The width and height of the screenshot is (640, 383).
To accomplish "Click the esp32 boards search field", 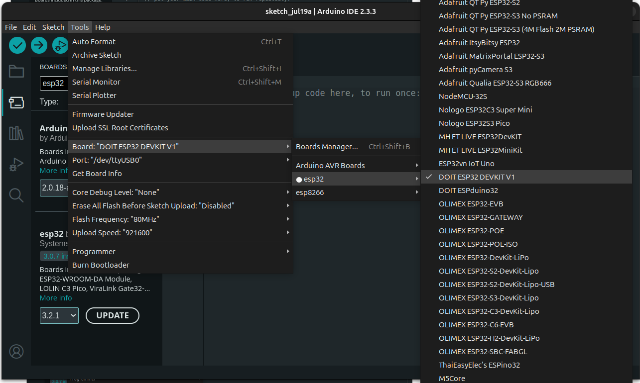I will tap(54, 84).
